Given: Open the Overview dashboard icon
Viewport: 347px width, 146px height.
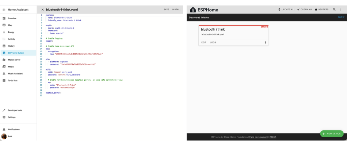Looking at the screenshot, I should click(x=4, y=18).
